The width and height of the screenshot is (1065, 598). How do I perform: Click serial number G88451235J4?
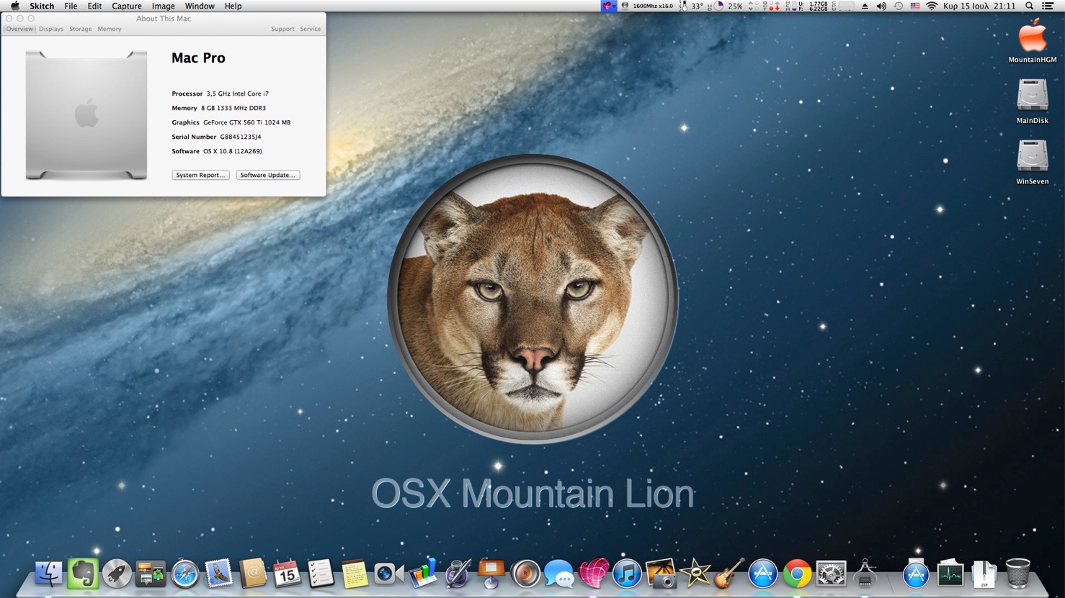[x=241, y=137]
